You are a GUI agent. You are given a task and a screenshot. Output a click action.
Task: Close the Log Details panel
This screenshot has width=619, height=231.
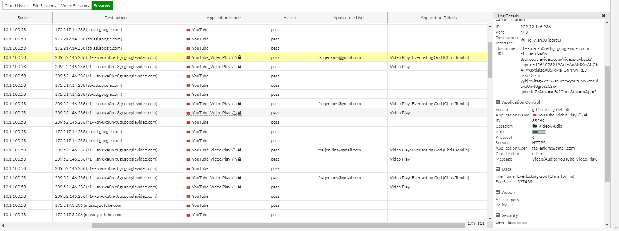click(603, 16)
